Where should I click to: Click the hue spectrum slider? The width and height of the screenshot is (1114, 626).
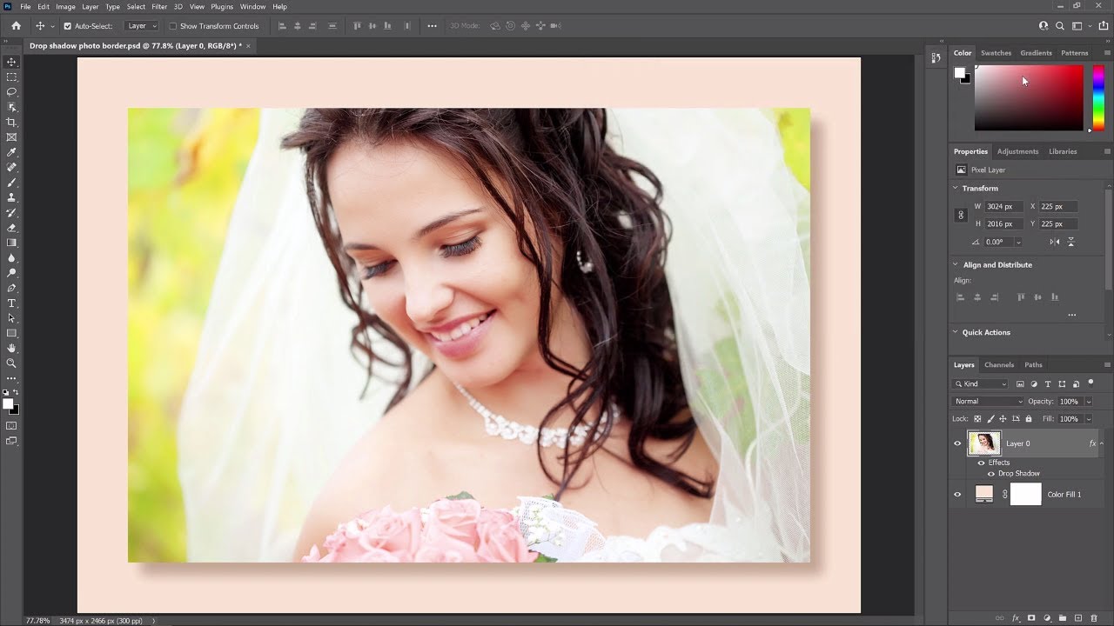pyautogui.click(x=1098, y=98)
